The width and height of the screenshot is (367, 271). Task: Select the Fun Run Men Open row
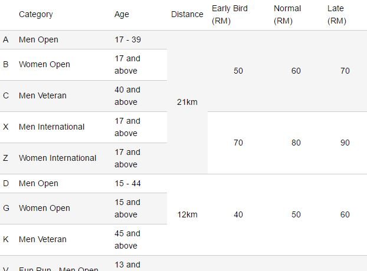84,263
